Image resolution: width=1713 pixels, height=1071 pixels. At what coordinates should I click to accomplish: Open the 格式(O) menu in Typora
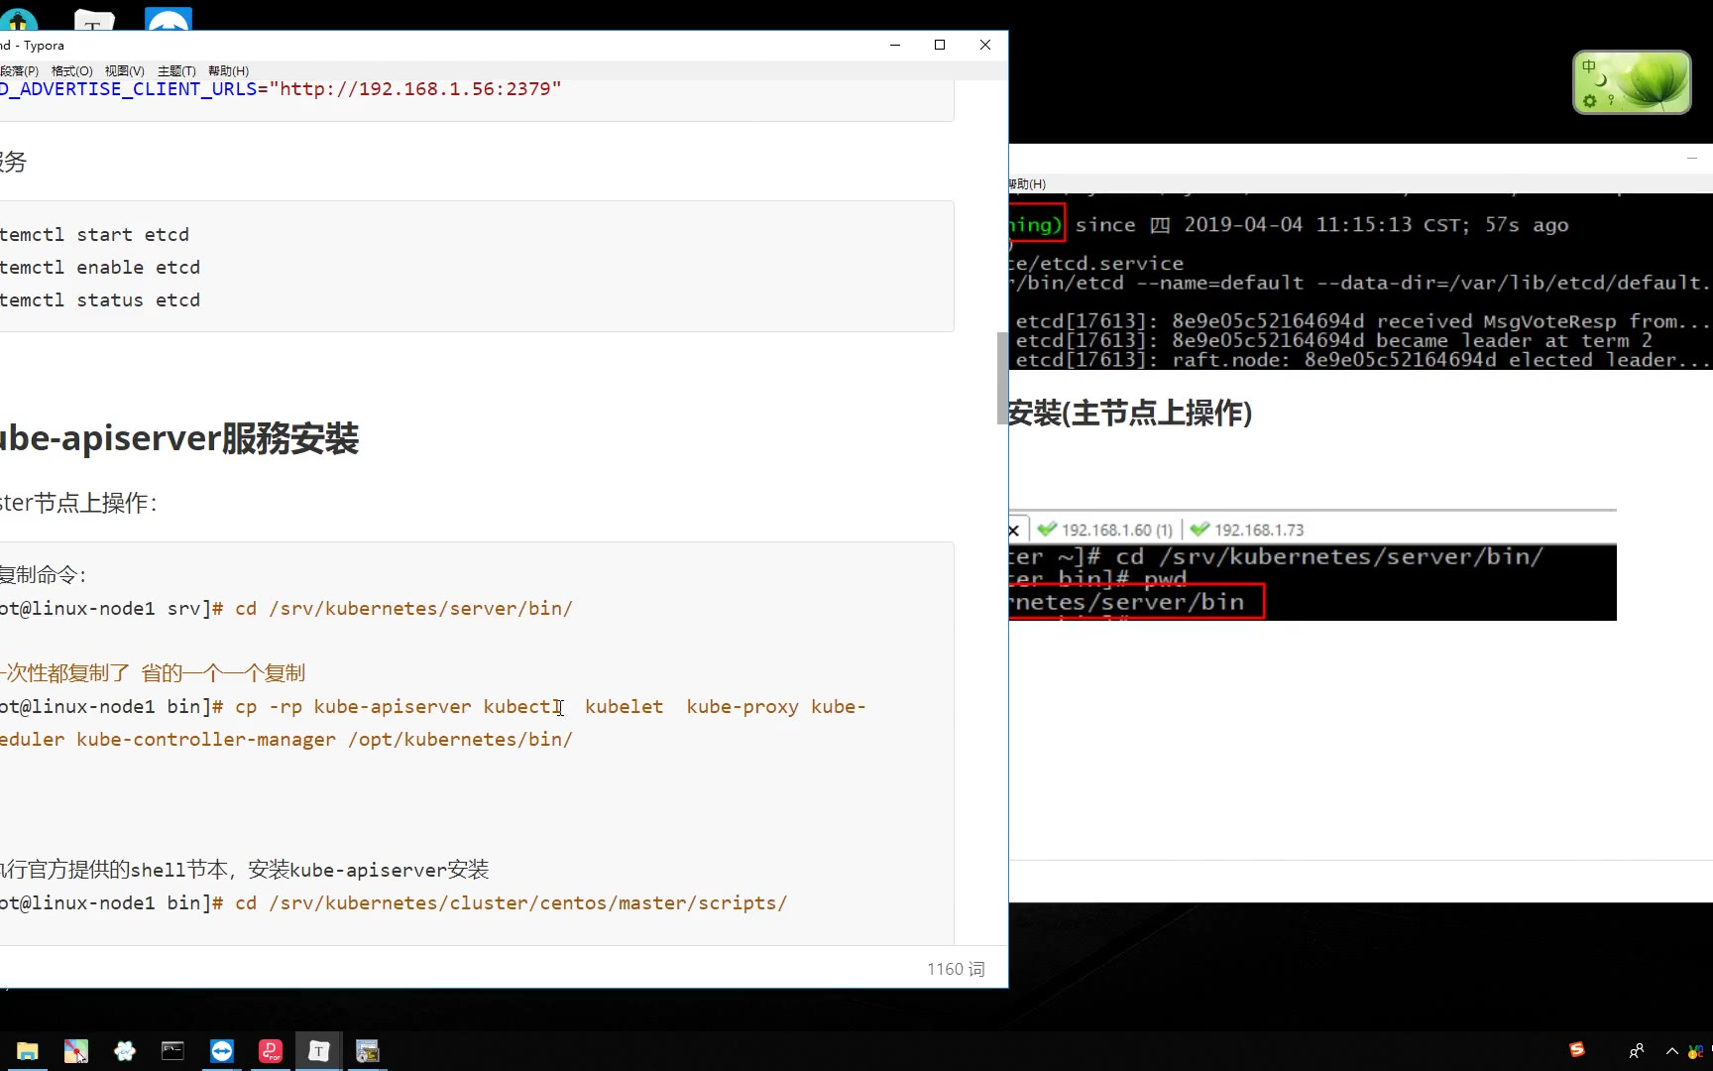click(71, 71)
